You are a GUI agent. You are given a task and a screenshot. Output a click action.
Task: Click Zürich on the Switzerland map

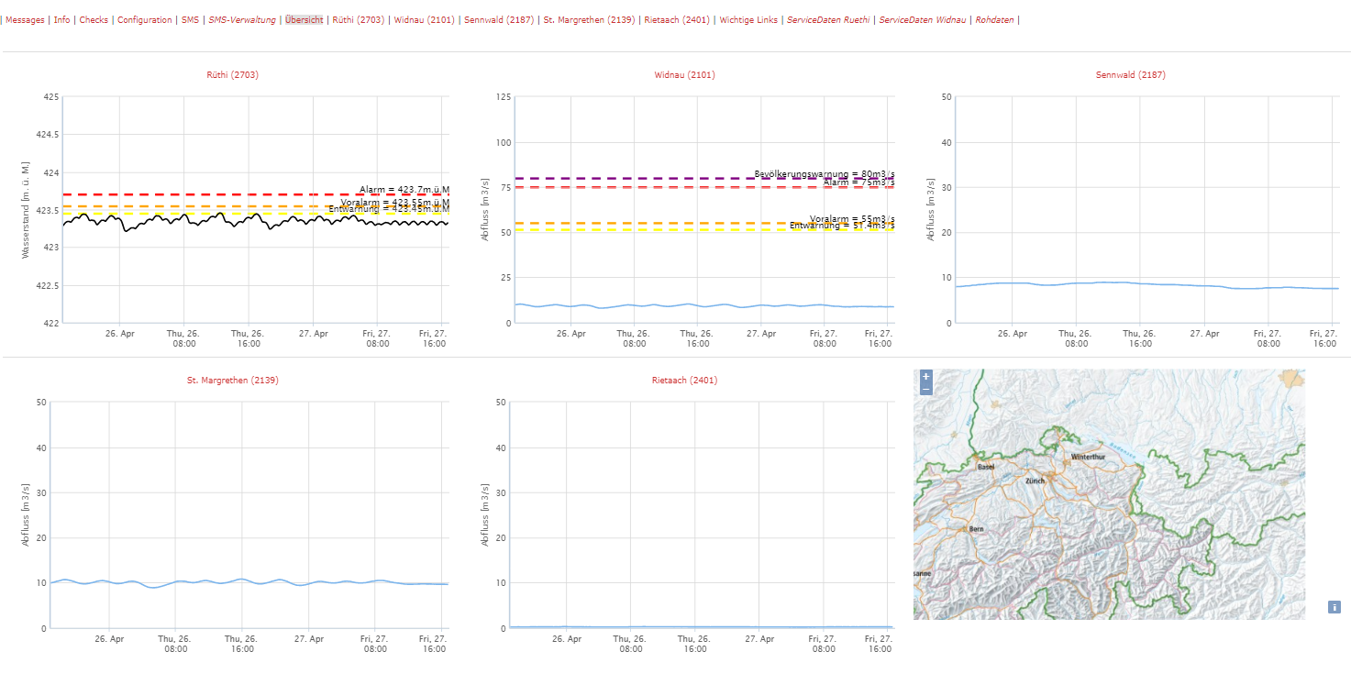(x=1035, y=481)
